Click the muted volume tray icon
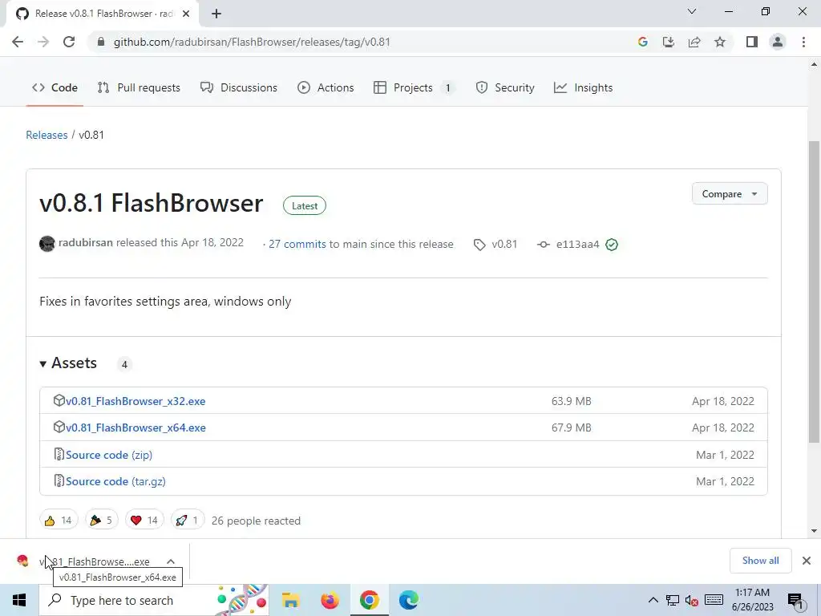The image size is (821, 616). 692,600
